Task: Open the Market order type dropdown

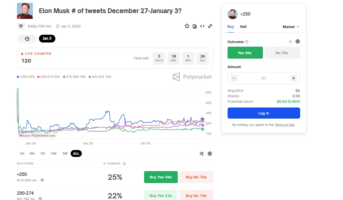Action: click(291, 27)
